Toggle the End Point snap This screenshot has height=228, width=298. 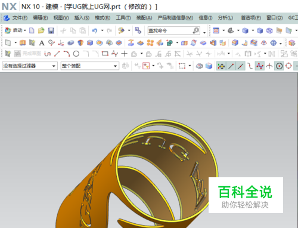point(231,66)
